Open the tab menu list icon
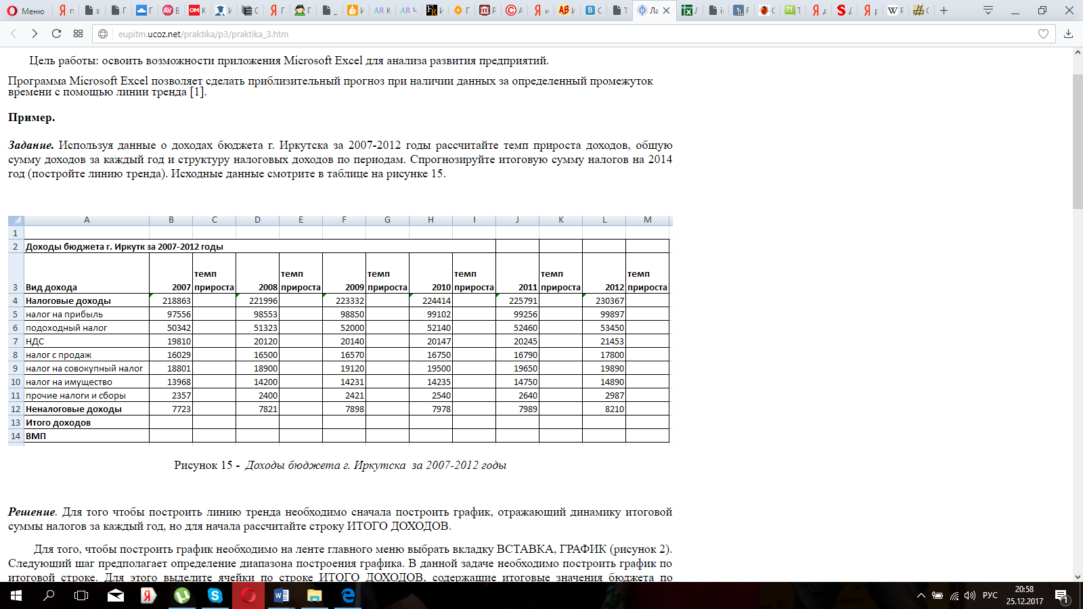This screenshot has width=1083, height=609. point(988,10)
